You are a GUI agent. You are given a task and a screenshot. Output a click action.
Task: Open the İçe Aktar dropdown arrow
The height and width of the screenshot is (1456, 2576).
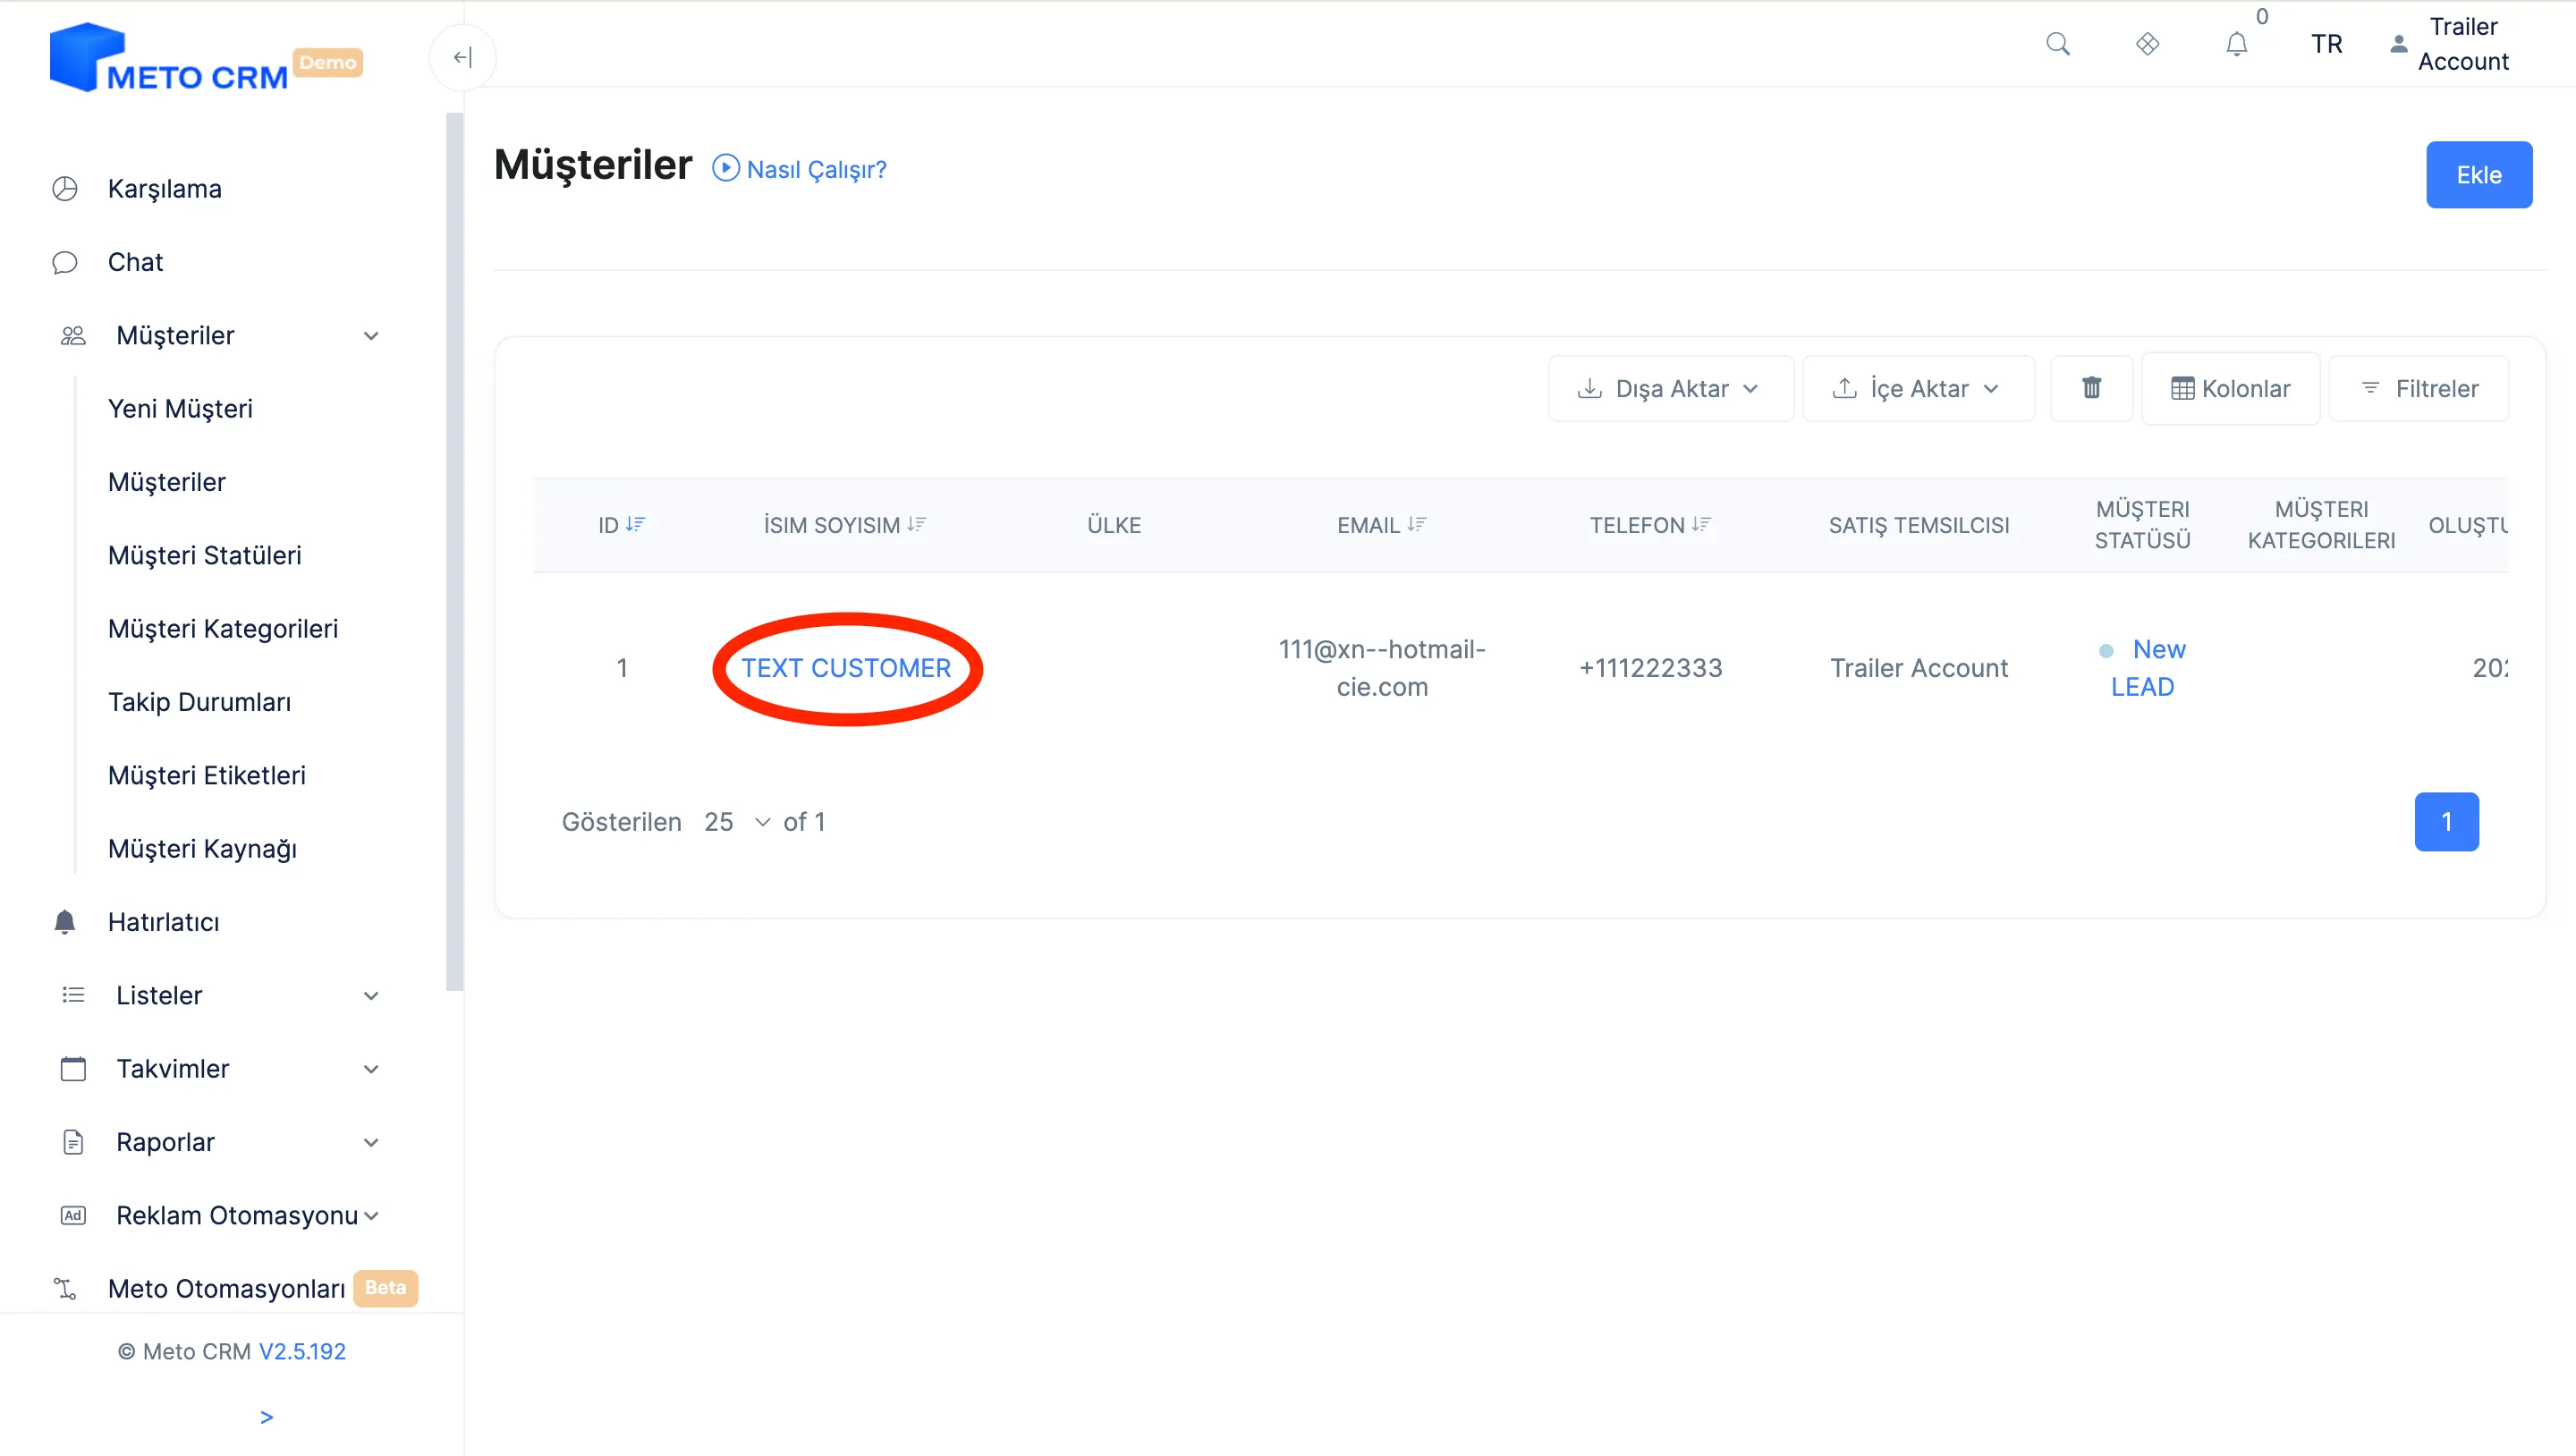coord(1991,389)
